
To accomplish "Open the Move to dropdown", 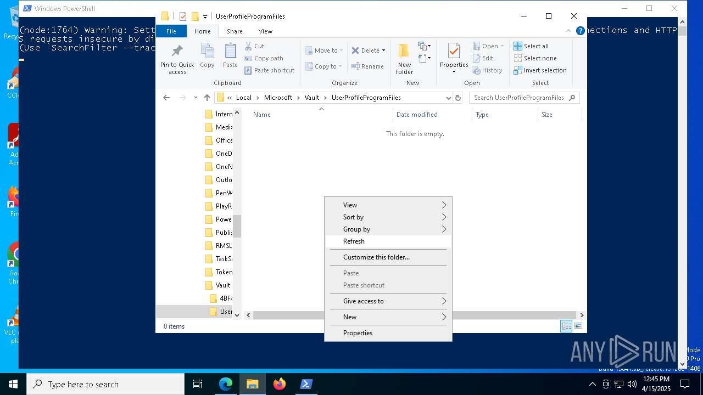I will (x=324, y=50).
